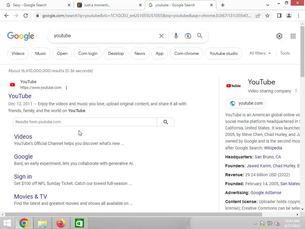The image size is (305, 229).
Task: Open File Explorer from the taskbar
Action: point(43,223)
